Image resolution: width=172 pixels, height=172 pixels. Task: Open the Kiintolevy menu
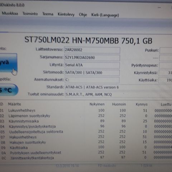pyautogui.click(x=66, y=14)
